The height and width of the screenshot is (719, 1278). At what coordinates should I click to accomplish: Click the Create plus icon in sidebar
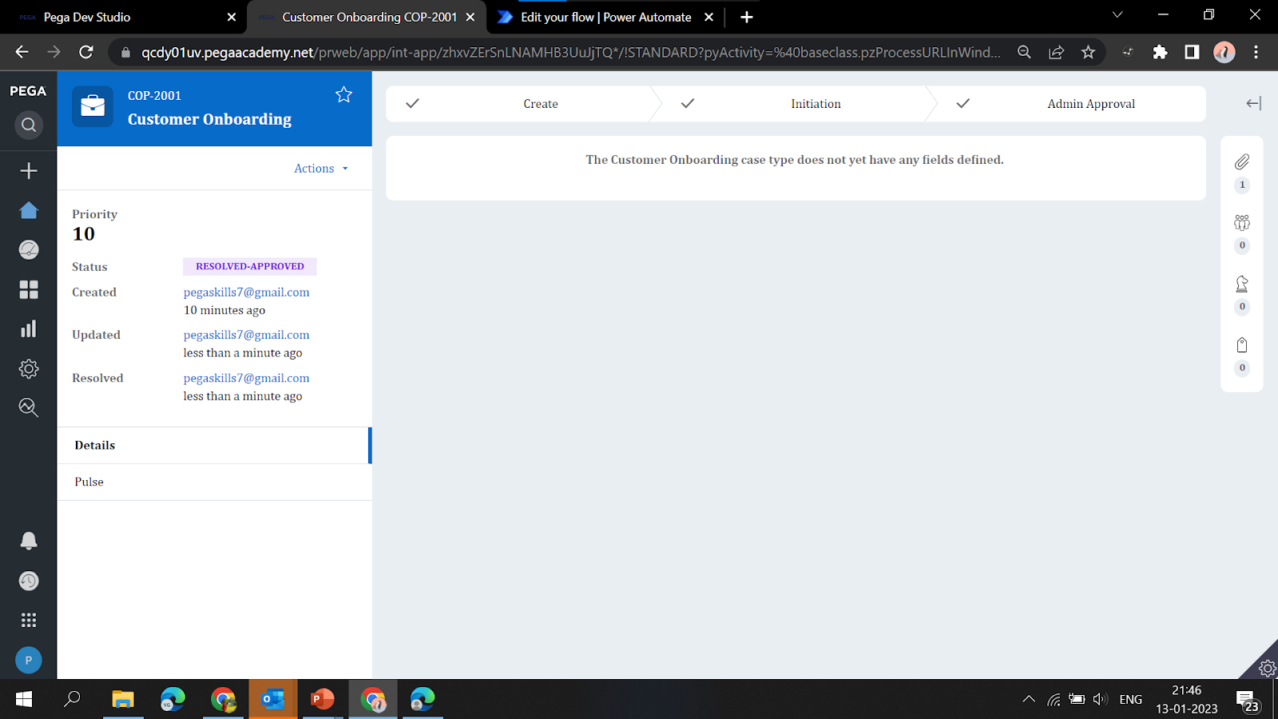pos(29,171)
